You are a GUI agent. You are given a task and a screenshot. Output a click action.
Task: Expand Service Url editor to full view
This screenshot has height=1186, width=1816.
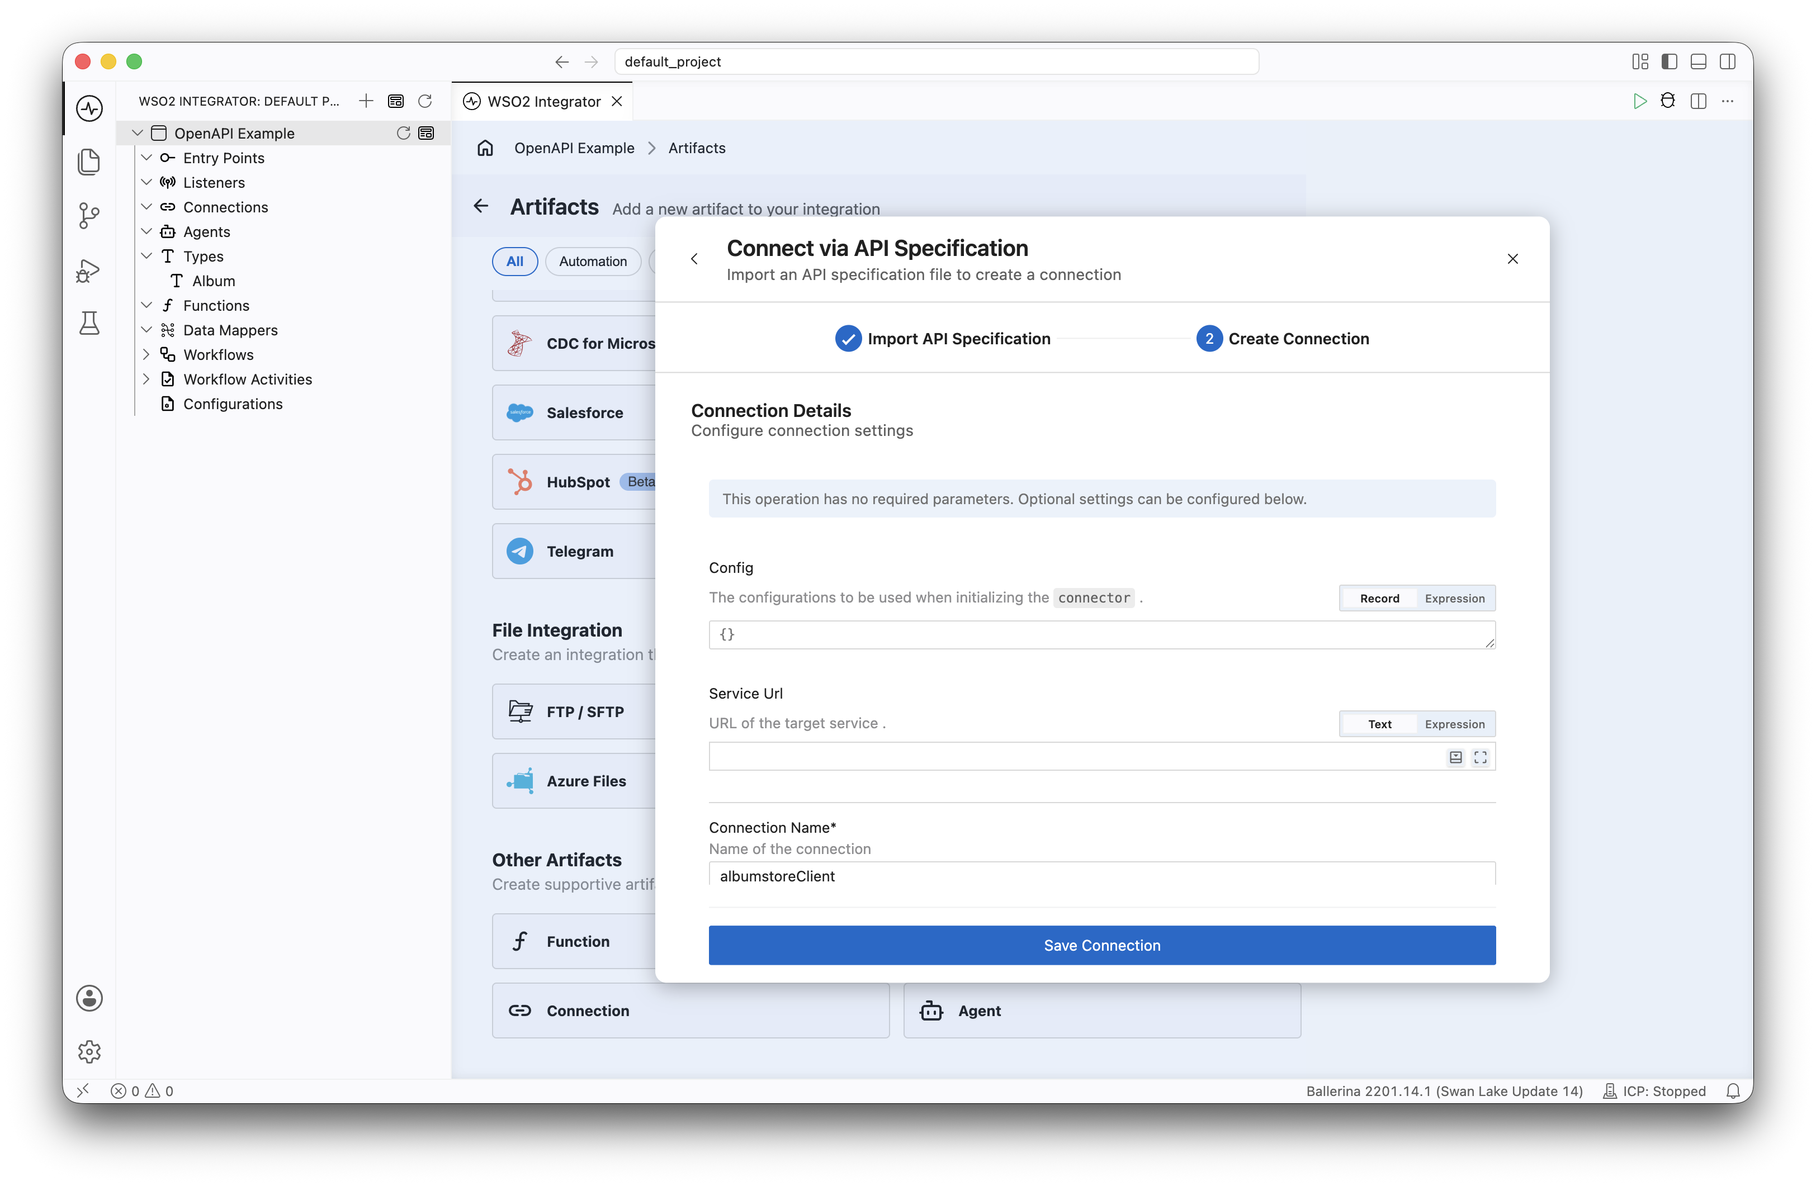pyautogui.click(x=1481, y=757)
